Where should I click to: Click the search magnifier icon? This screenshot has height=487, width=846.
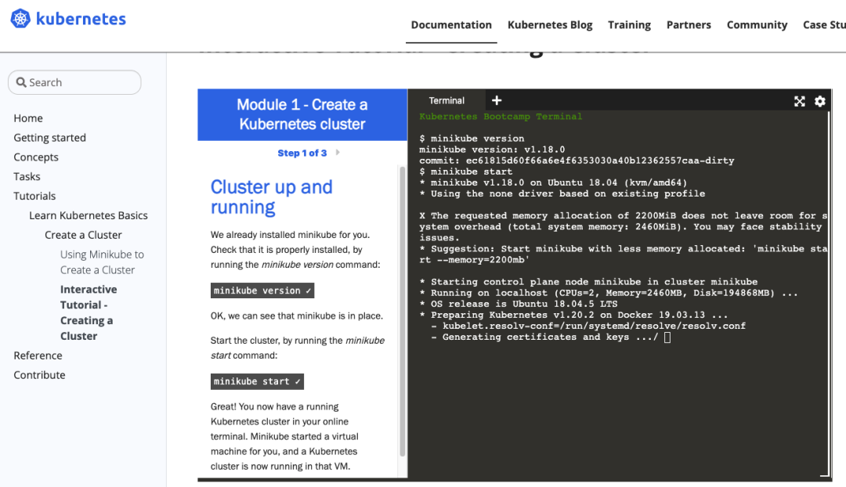(20, 82)
